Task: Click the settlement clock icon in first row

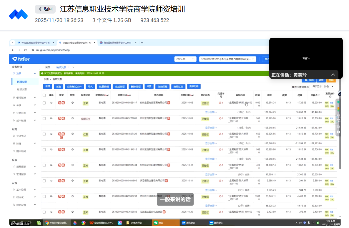Action: point(72,103)
